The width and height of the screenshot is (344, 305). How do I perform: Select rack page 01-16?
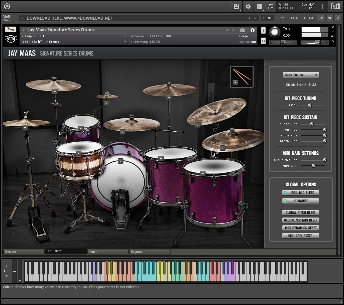click(x=267, y=18)
